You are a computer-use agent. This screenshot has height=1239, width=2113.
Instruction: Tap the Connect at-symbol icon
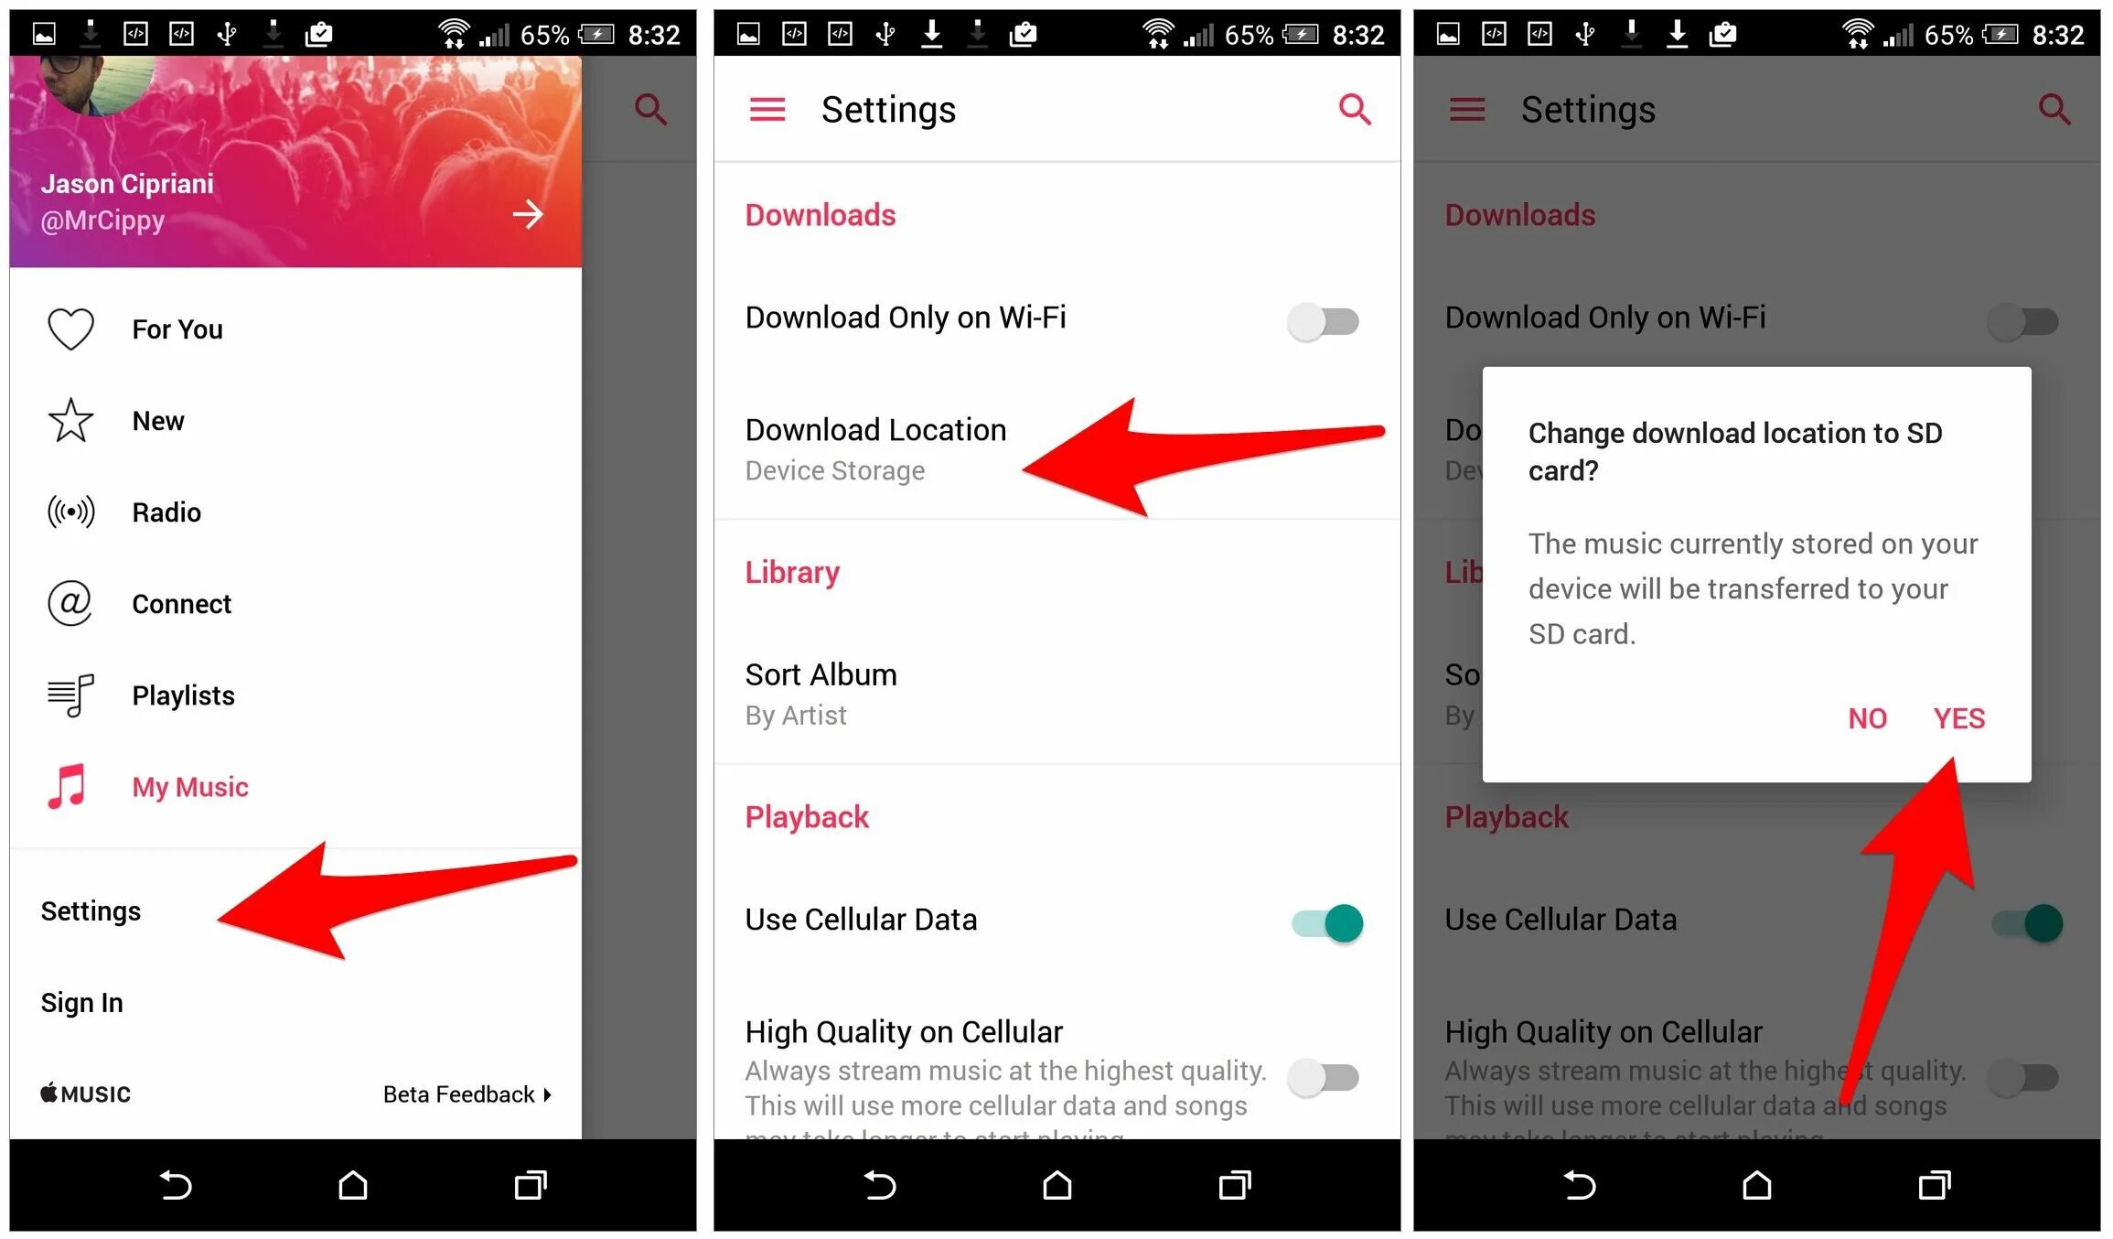70,598
